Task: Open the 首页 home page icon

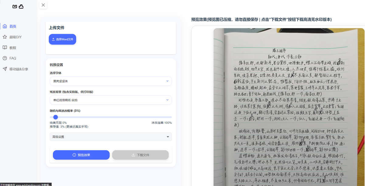Action: click(5, 26)
